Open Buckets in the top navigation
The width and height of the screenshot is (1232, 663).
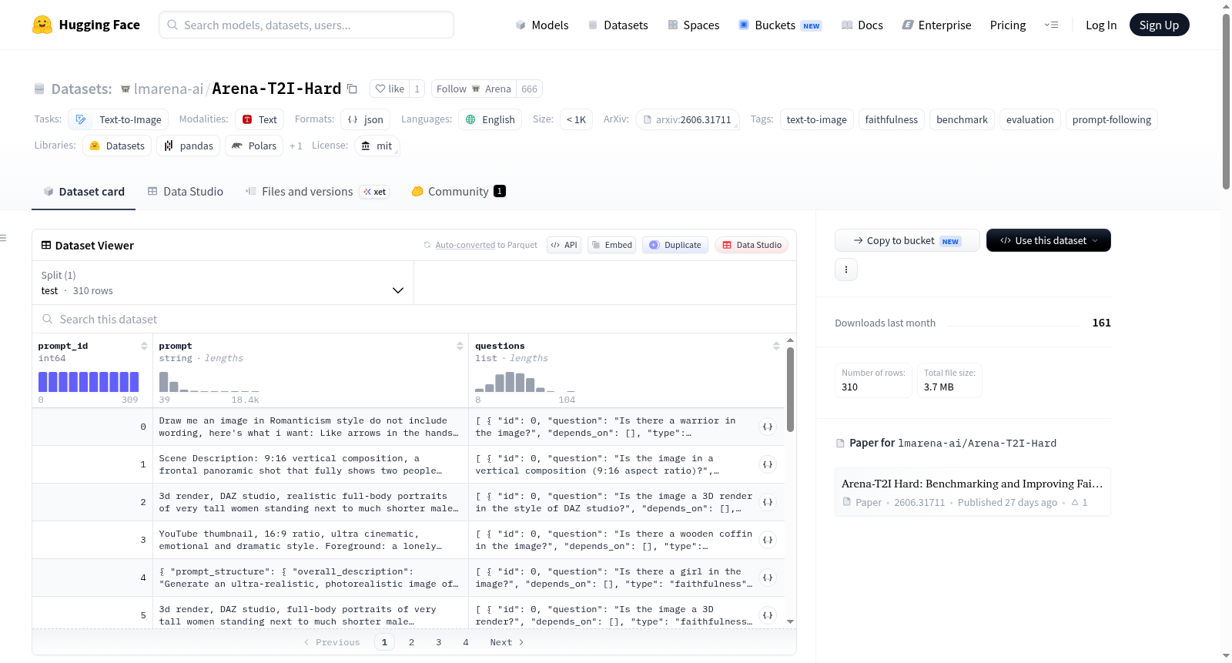[780, 25]
